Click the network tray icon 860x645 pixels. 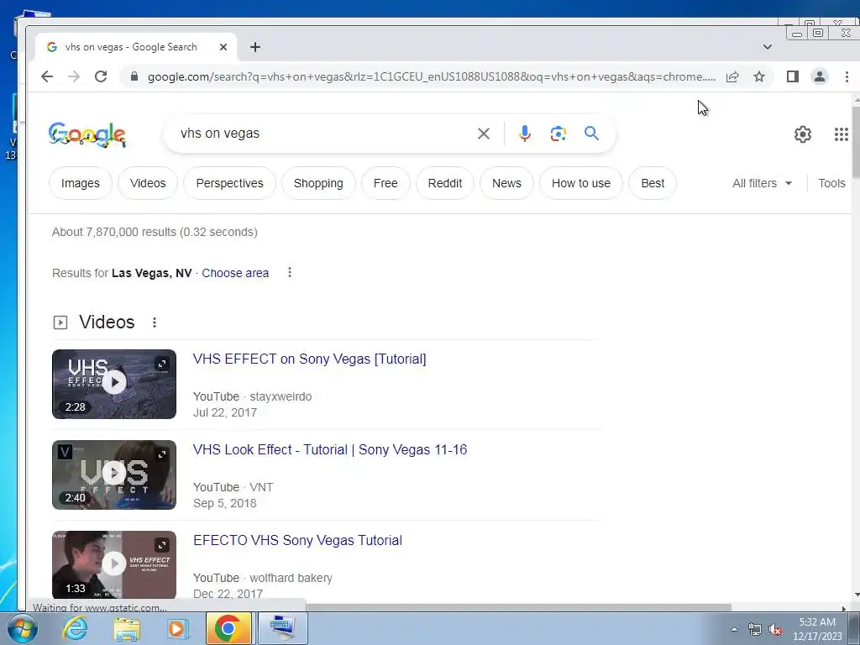click(755, 630)
